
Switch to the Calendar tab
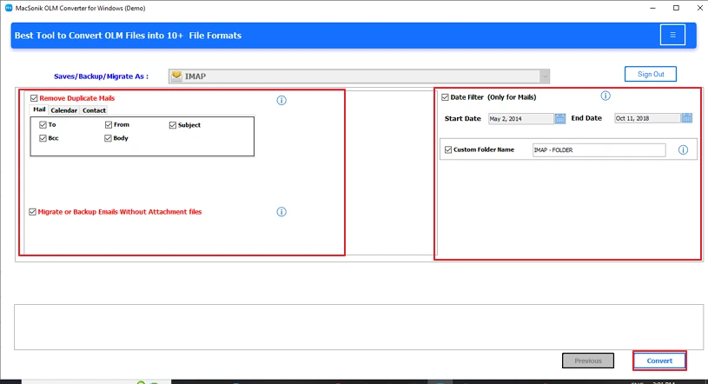pyautogui.click(x=63, y=110)
